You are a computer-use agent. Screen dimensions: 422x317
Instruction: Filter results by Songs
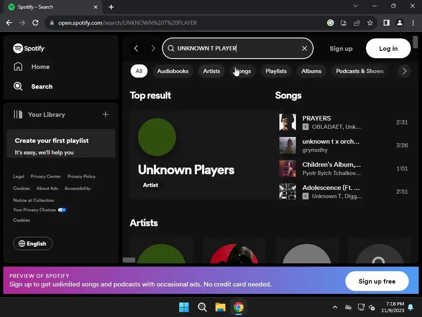click(x=242, y=71)
